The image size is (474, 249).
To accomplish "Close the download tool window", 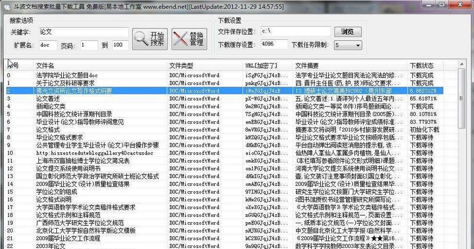I will point(460,5).
